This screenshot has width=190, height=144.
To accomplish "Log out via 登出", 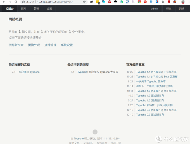I will 169,9.
